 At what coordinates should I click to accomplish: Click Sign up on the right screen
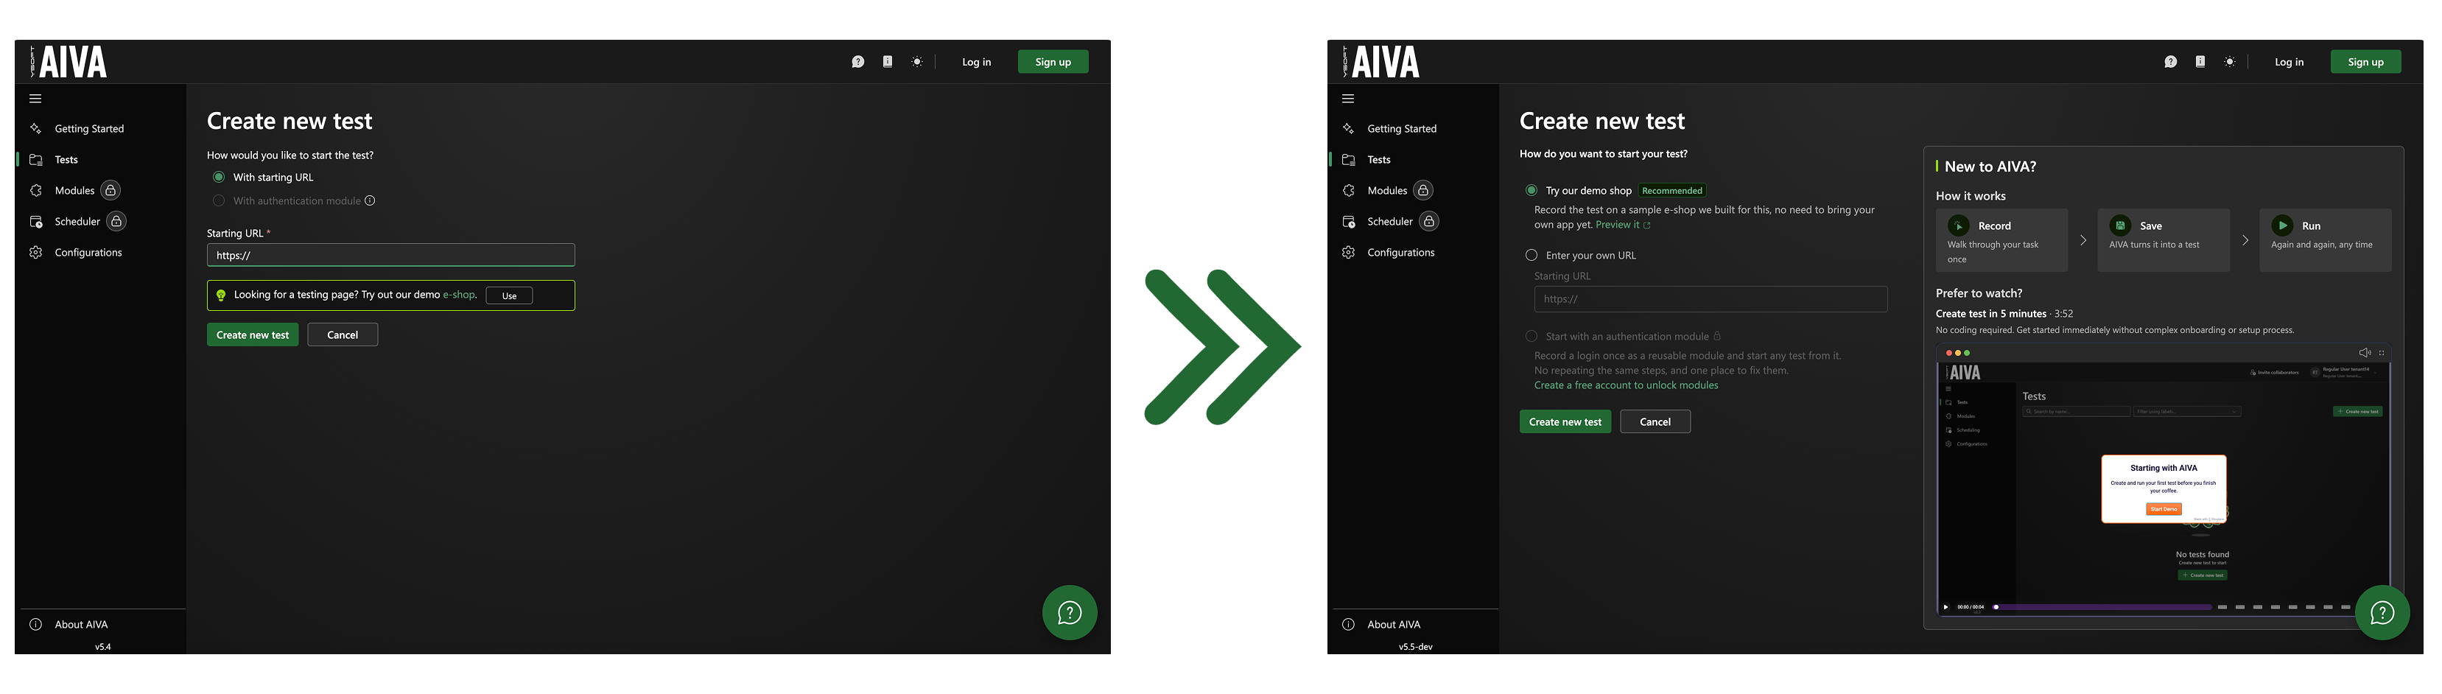click(2366, 62)
